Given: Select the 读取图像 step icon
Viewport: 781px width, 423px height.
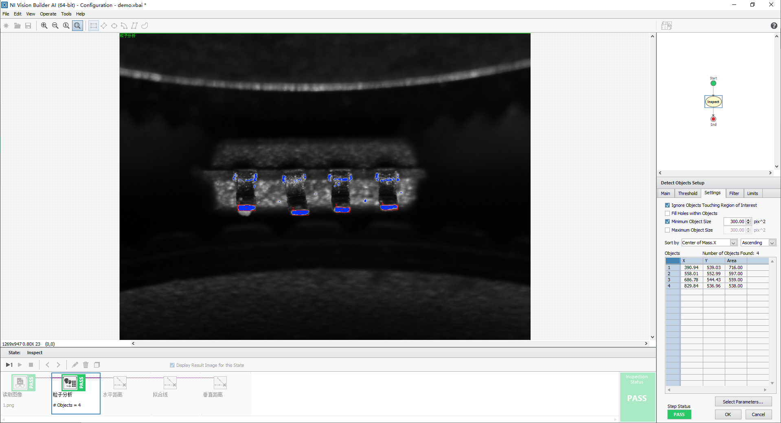Looking at the screenshot, I should 20,383.
